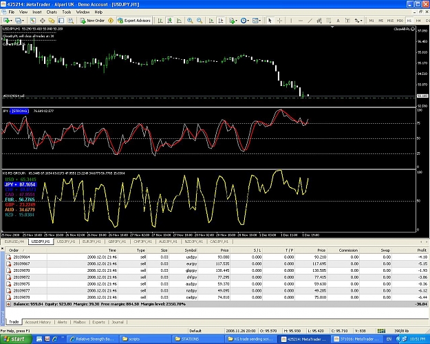
Task: Zoom out on the chart
Action: coord(200,21)
